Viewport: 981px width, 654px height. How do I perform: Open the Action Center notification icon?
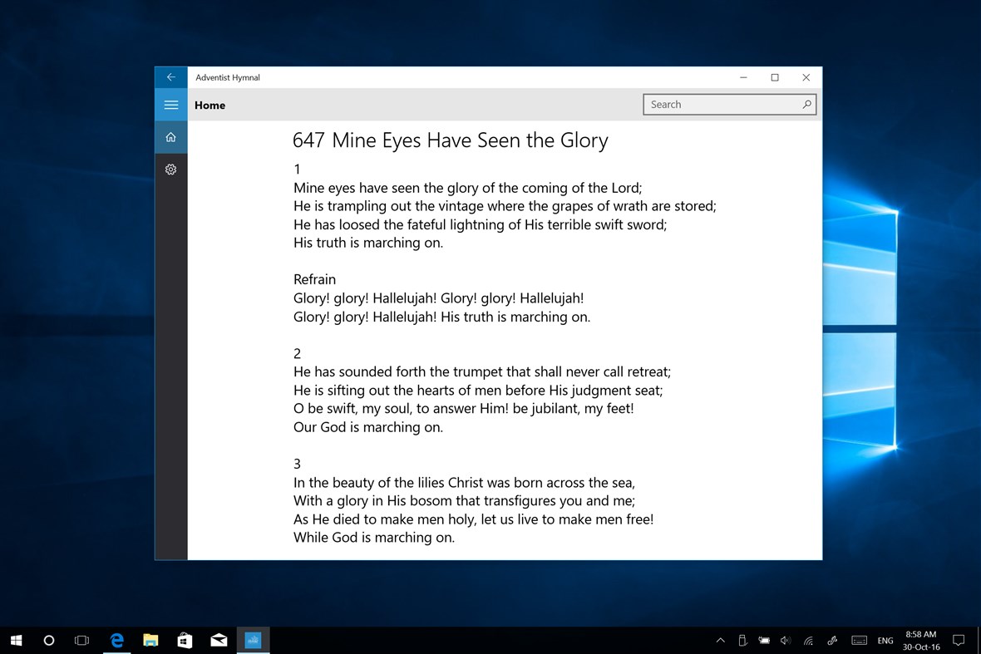(x=958, y=640)
